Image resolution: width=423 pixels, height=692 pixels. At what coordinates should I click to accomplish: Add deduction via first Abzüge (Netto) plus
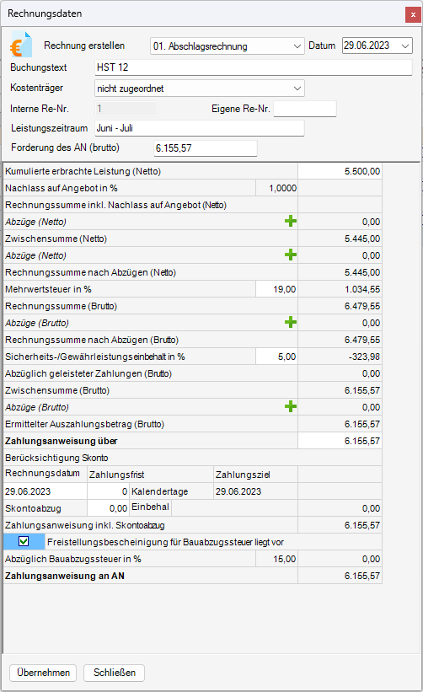(290, 222)
